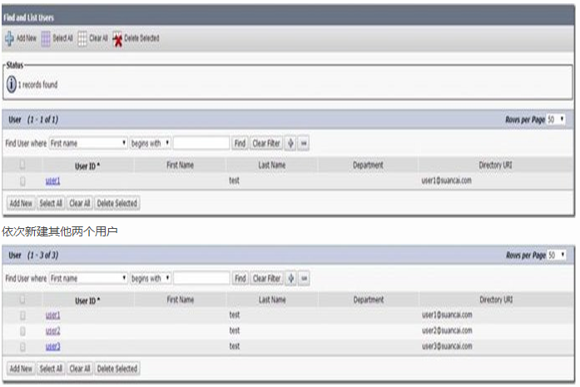Tick the header select-all checkbox in the 1 - 3 of 3 list
Image resolution: width=580 pixels, height=387 pixels.
point(22,299)
